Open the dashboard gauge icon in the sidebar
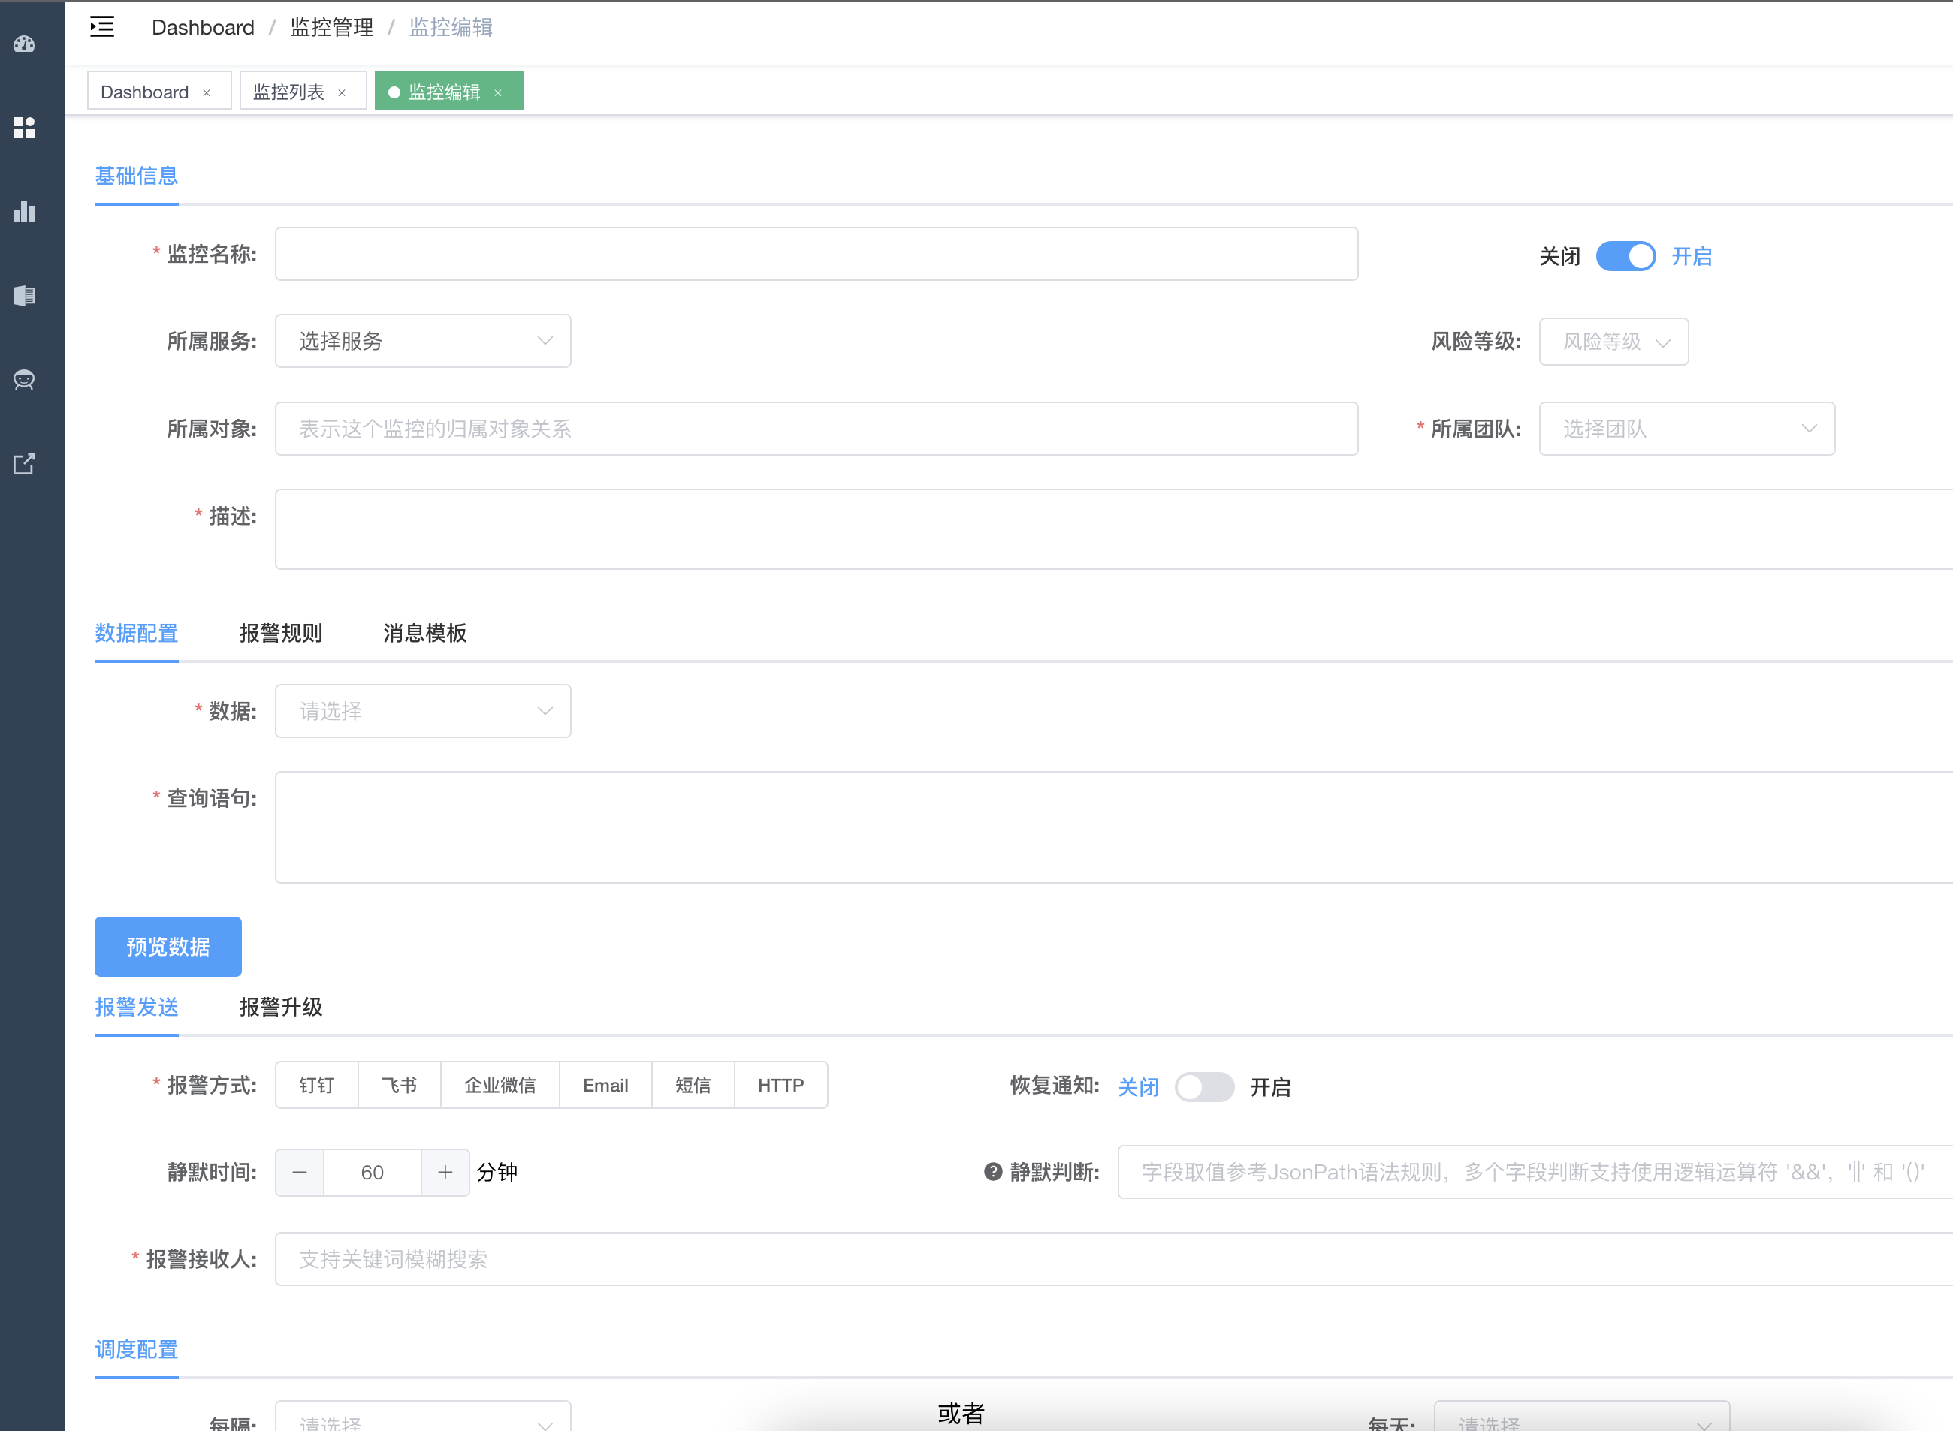The image size is (1953, 1431). (x=23, y=44)
